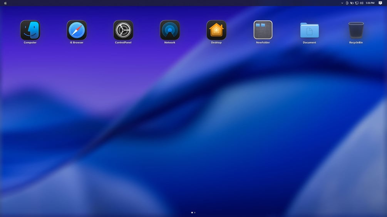Click the "Desktop" label text
The image size is (387, 217).
[216, 43]
